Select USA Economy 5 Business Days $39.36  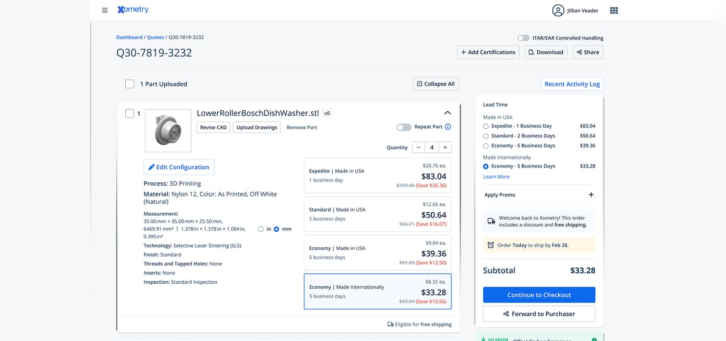pyautogui.click(x=486, y=146)
